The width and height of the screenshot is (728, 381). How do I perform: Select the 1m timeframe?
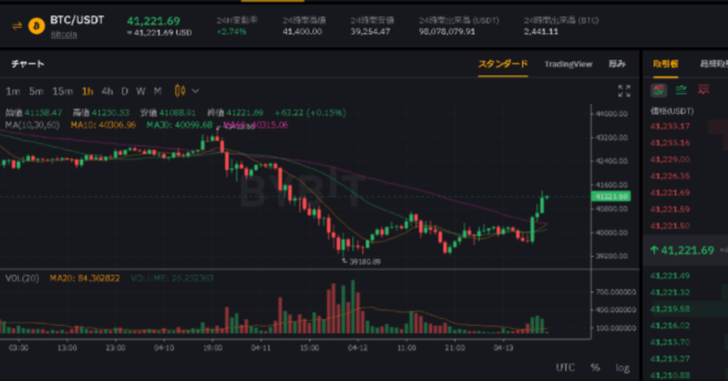(13, 91)
